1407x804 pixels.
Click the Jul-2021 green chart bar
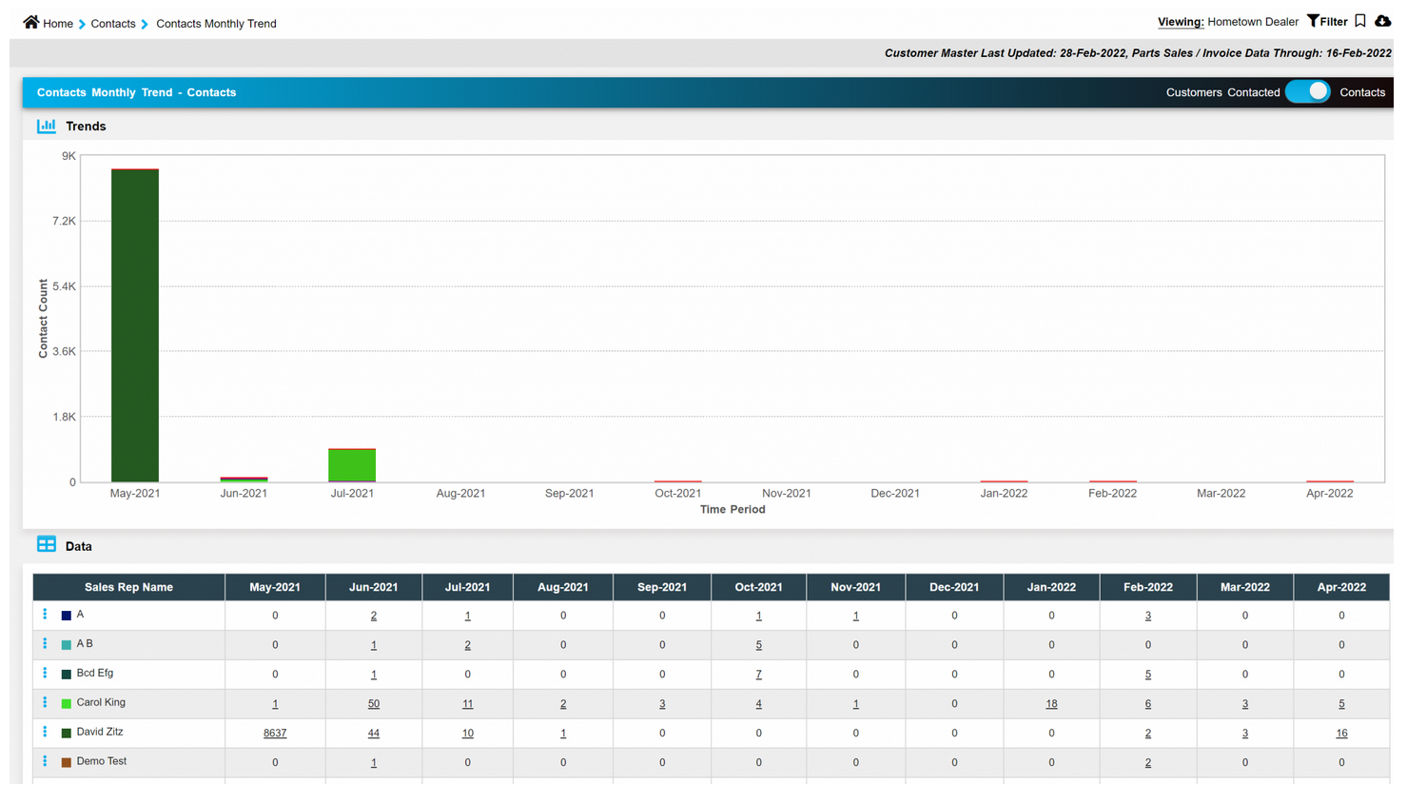pyautogui.click(x=352, y=465)
